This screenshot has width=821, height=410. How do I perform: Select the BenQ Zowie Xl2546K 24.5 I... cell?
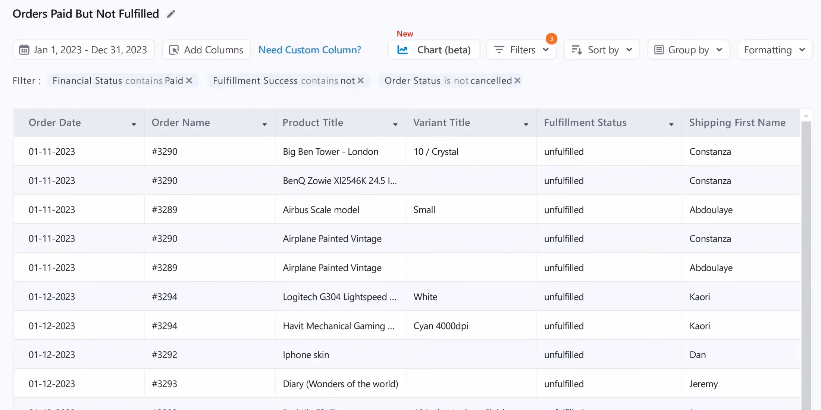tap(341, 181)
